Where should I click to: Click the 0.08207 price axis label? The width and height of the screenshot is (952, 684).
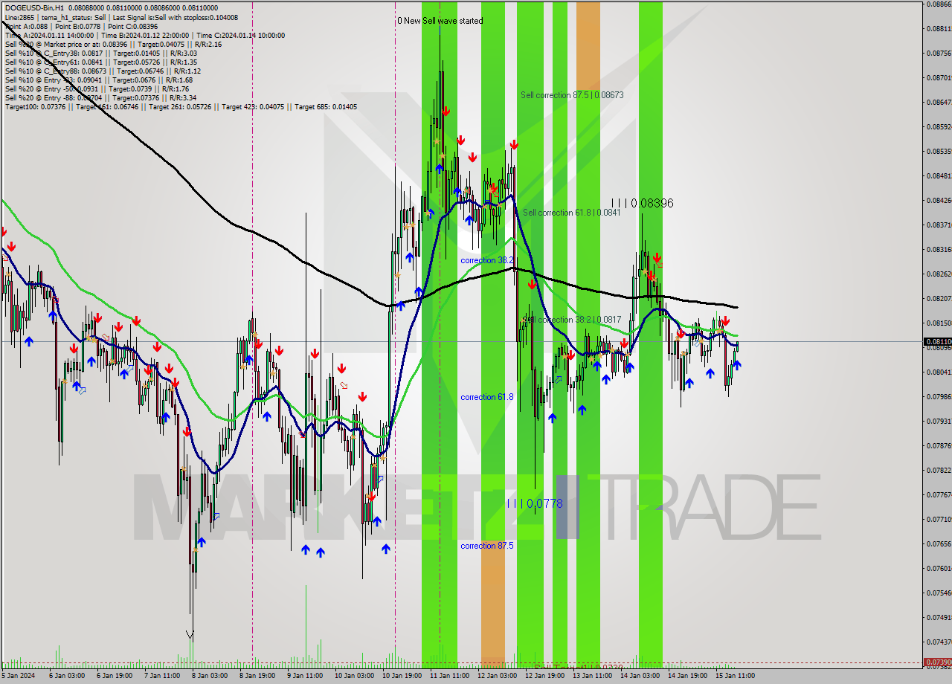point(939,298)
